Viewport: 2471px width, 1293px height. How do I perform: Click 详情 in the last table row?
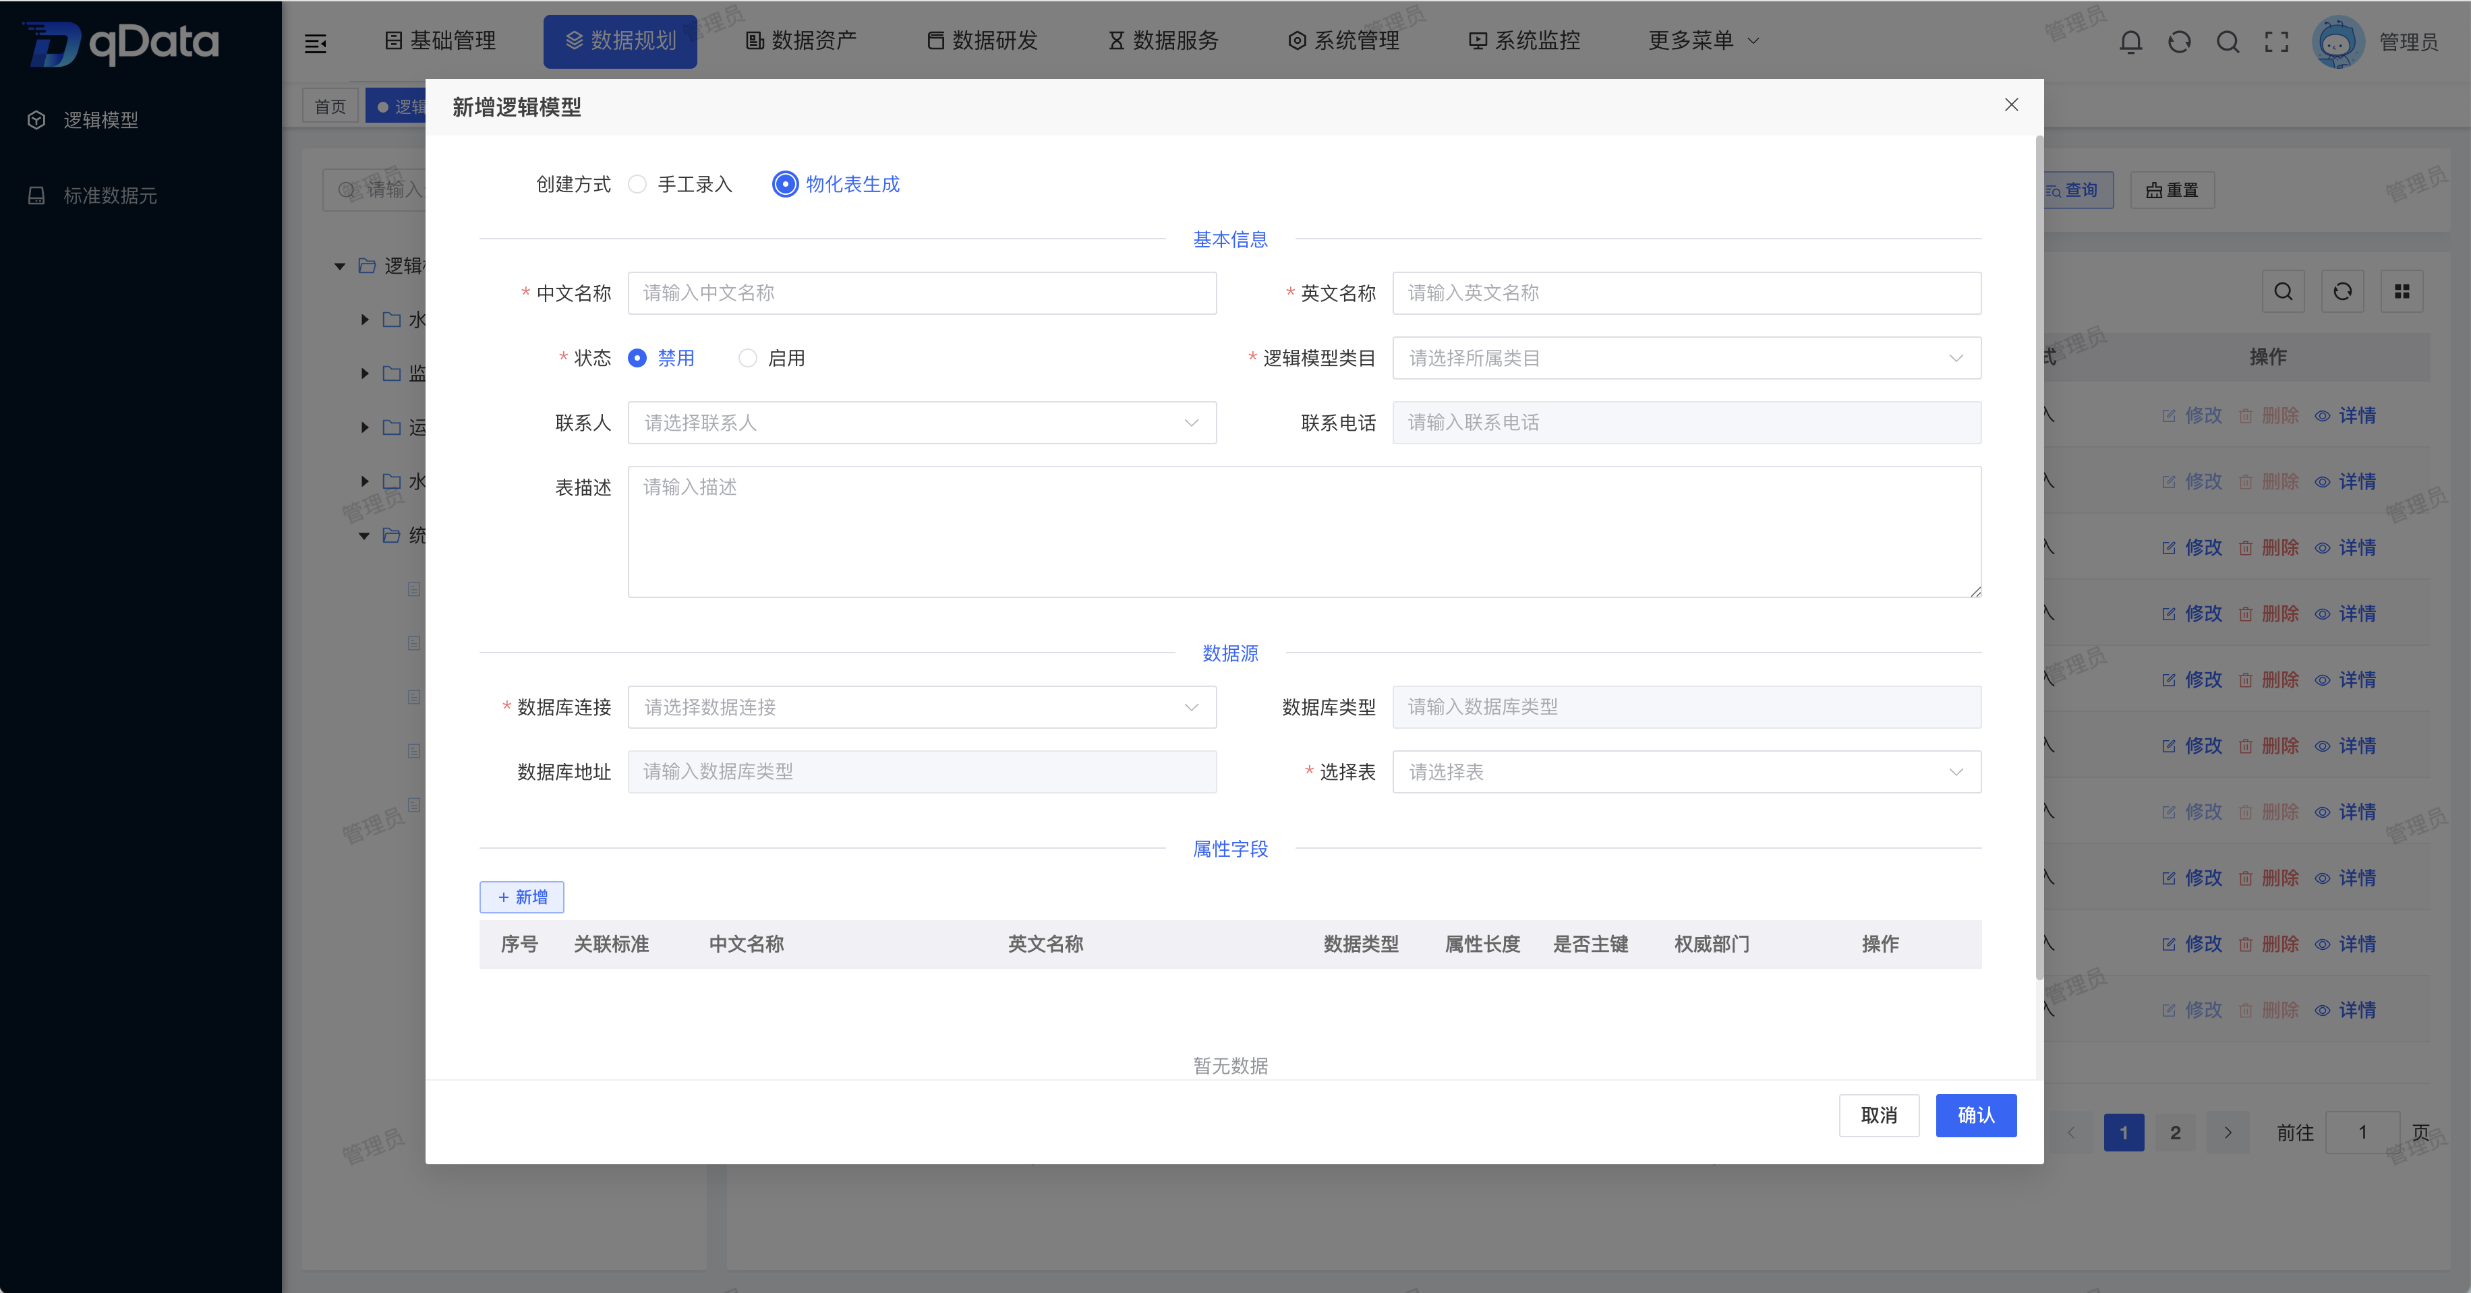point(2346,1010)
